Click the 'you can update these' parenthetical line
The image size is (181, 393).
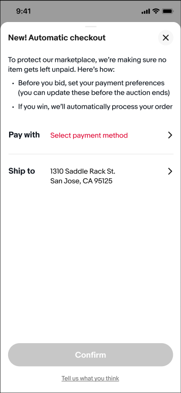[x=94, y=93]
